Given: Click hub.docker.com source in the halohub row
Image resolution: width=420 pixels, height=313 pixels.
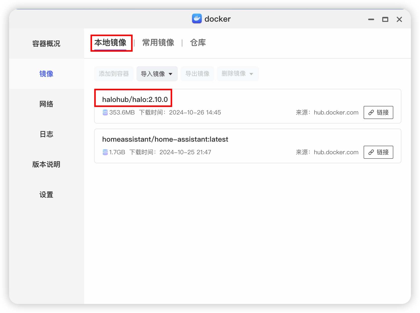Looking at the screenshot, I should (336, 112).
